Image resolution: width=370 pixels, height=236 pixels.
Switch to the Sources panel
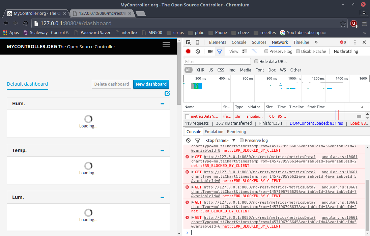[259, 42]
